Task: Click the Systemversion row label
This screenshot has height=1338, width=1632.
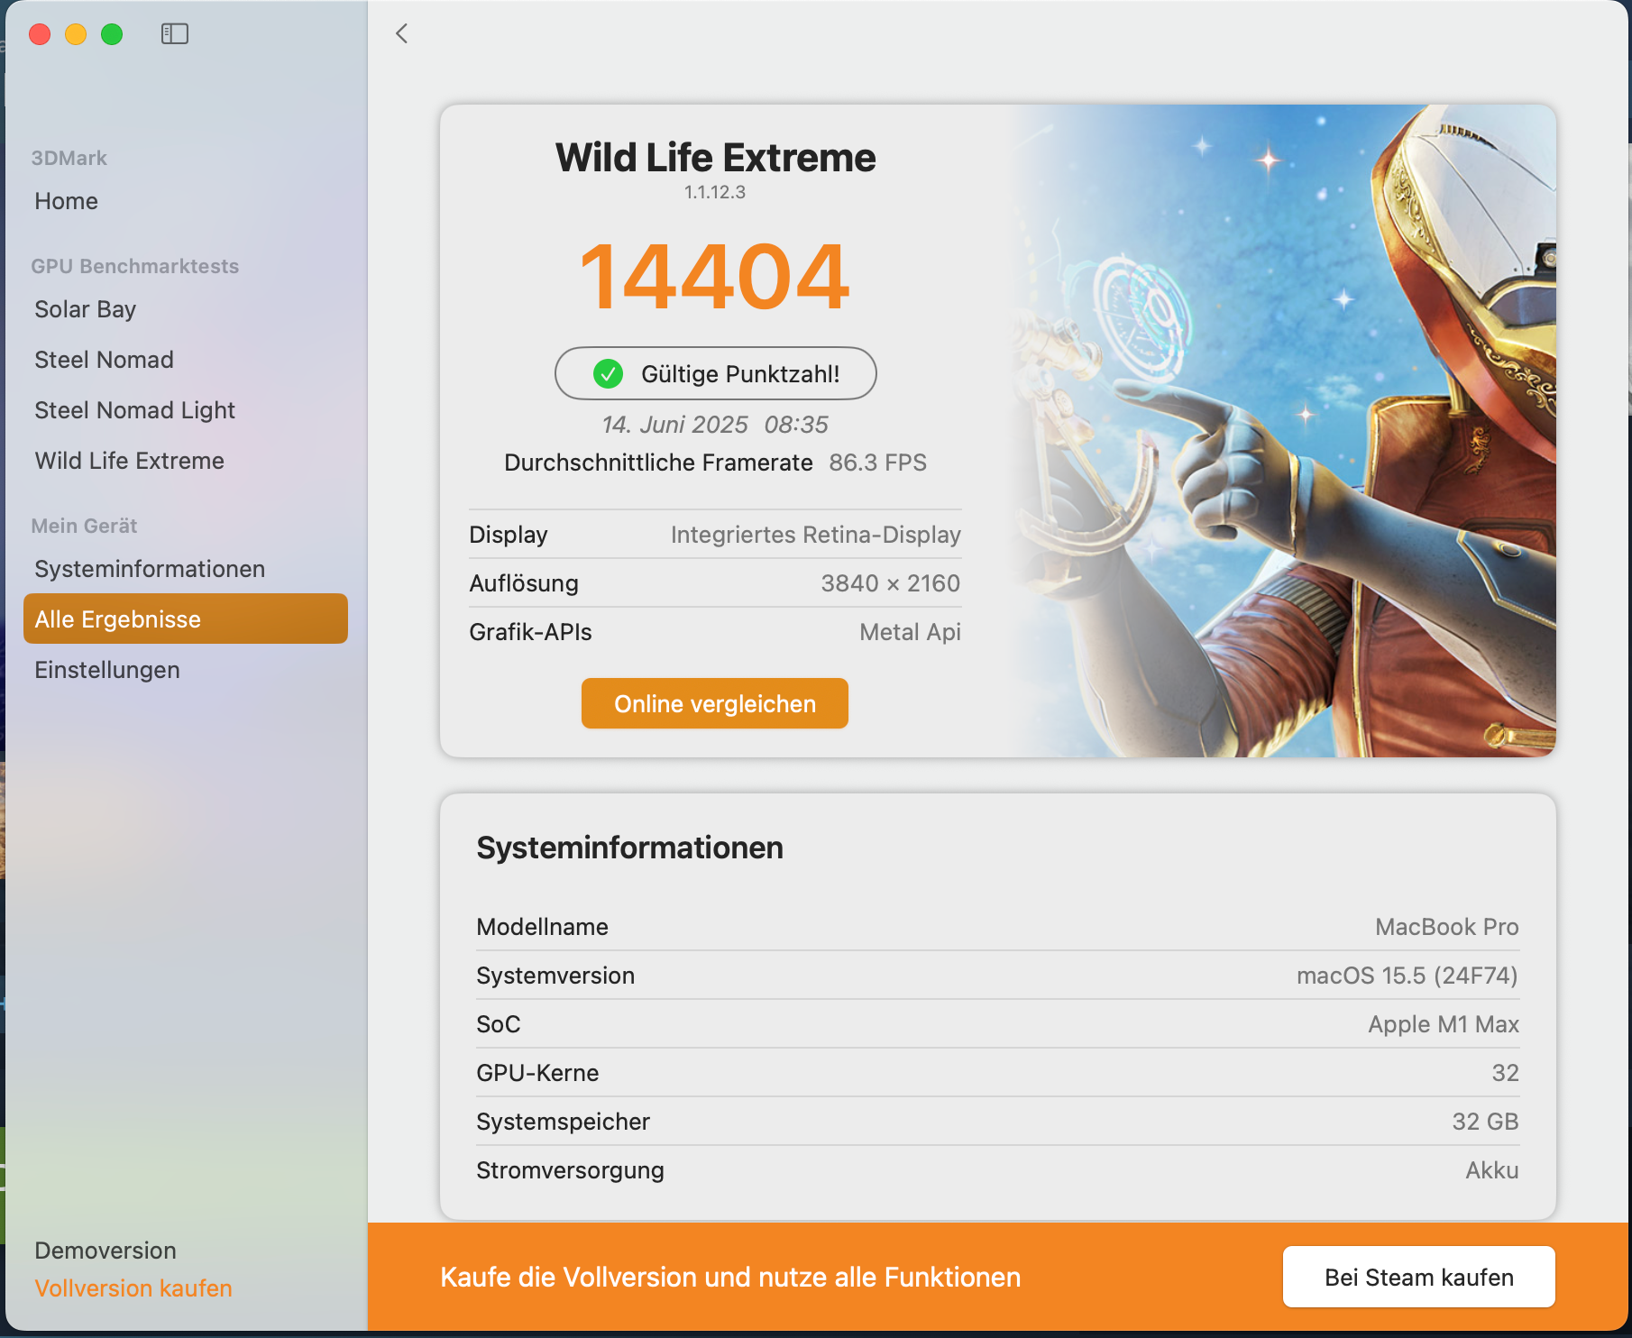Action: (x=555, y=976)
